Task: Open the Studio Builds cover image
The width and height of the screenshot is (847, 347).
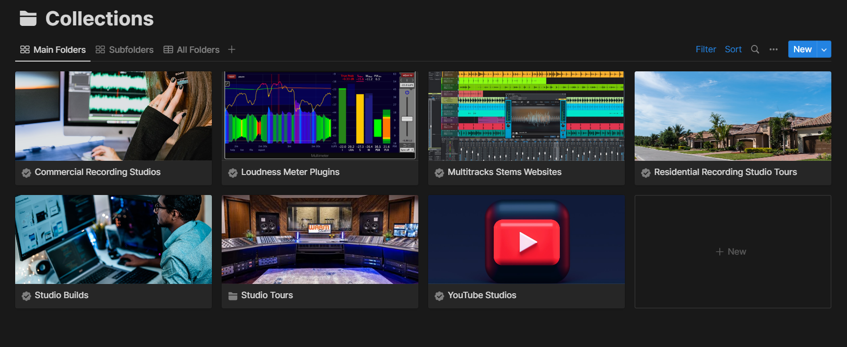Action: pyautogui.click(x=114, y=239)
